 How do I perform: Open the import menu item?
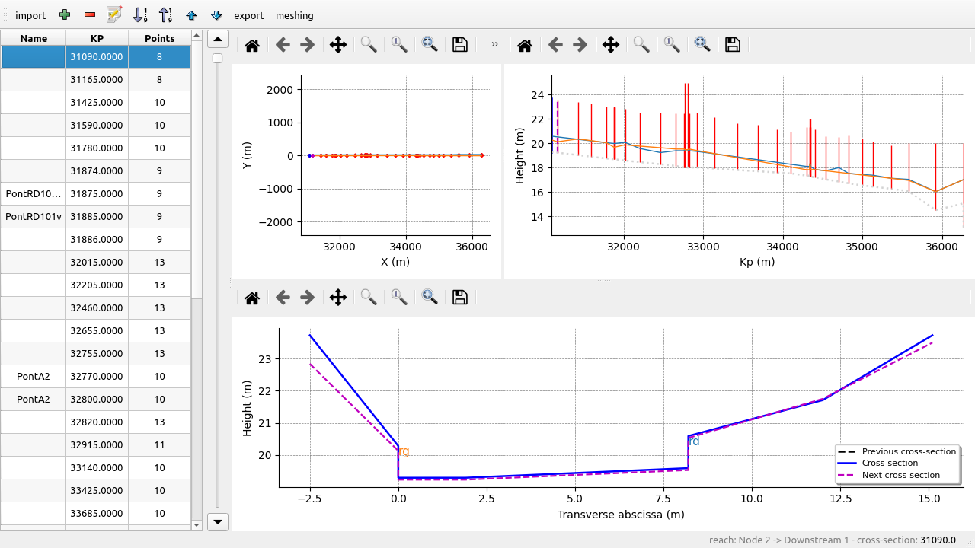coord(30,15)
